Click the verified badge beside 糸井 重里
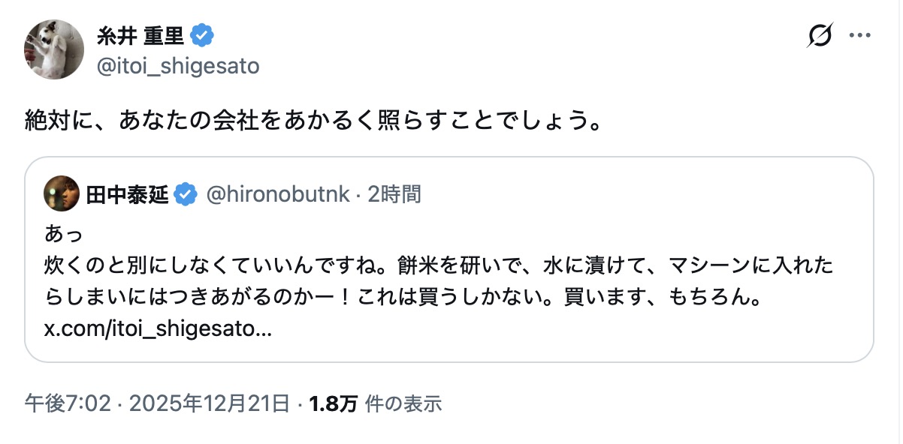This screenshot has width=903, height=444. 202,35
